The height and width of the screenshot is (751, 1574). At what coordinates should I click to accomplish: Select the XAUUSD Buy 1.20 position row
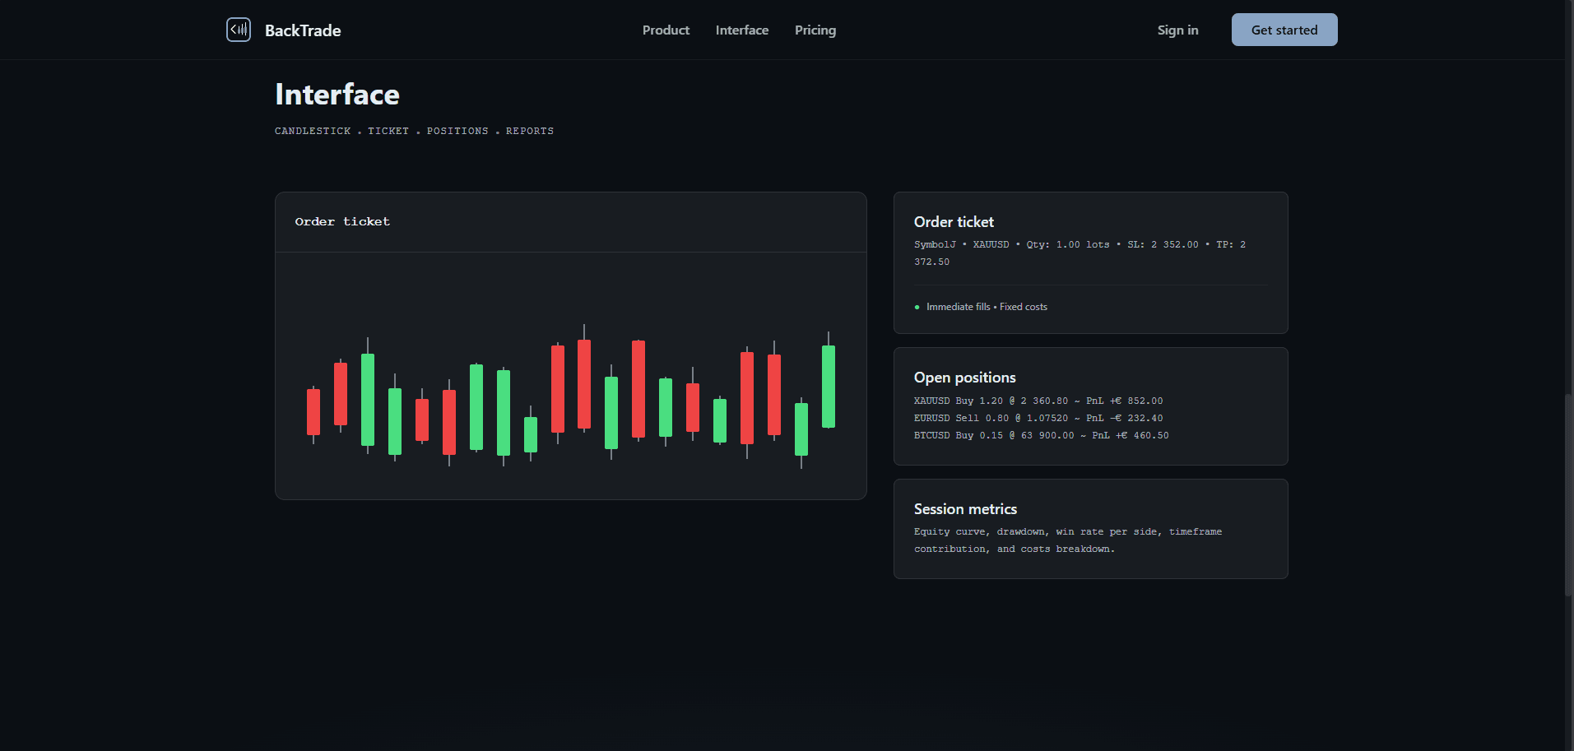1038,401
